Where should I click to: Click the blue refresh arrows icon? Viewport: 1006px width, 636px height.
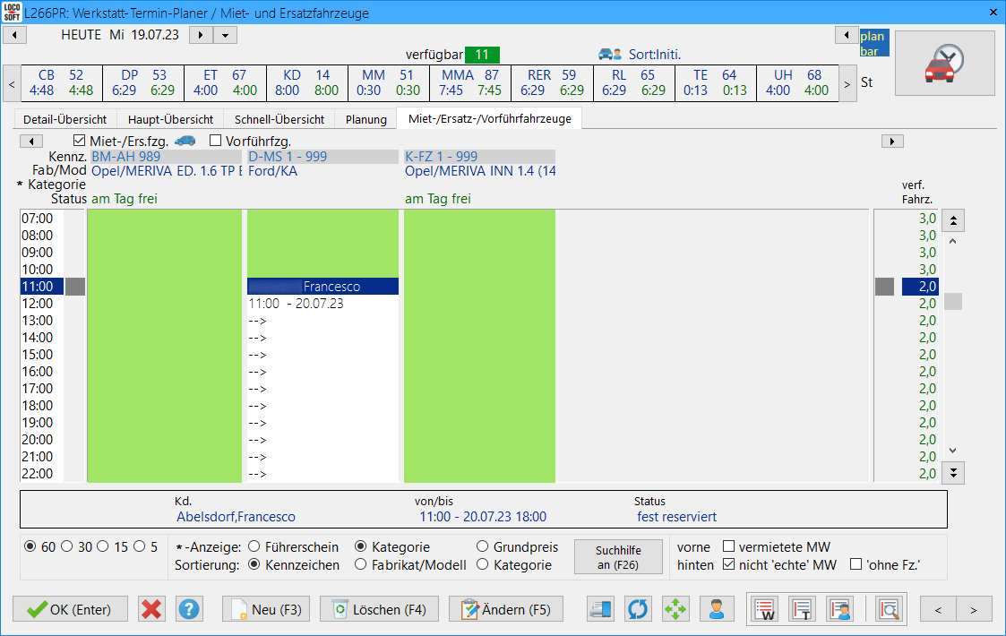(x=638, y=609)
